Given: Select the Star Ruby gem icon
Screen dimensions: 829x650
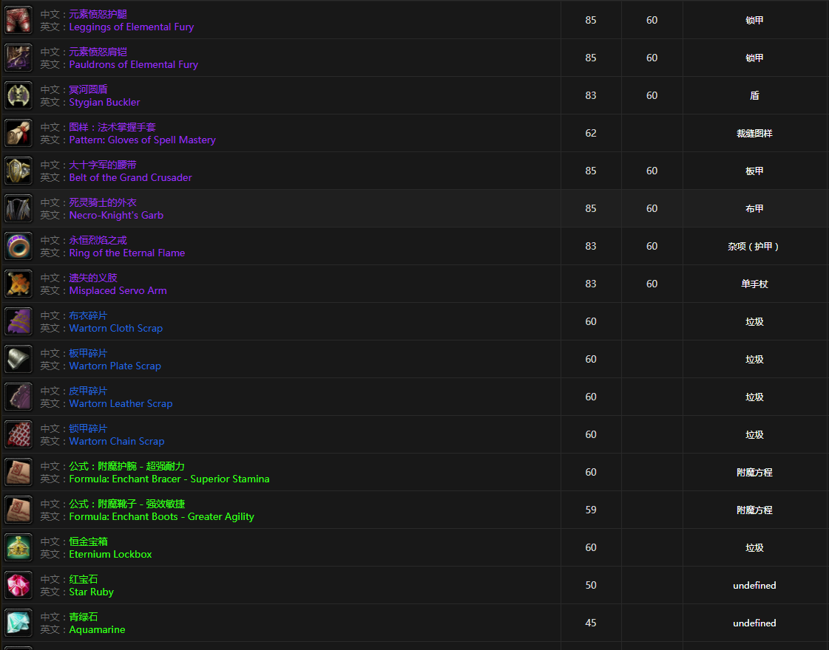Looking at the screenshot, I should pos(18,585).
